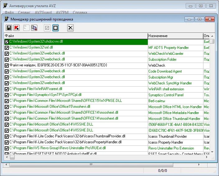Select the 'WinRAR shell extension' cell
The height and width of the screenshot is (176, 219).
(x=175, y=89)
